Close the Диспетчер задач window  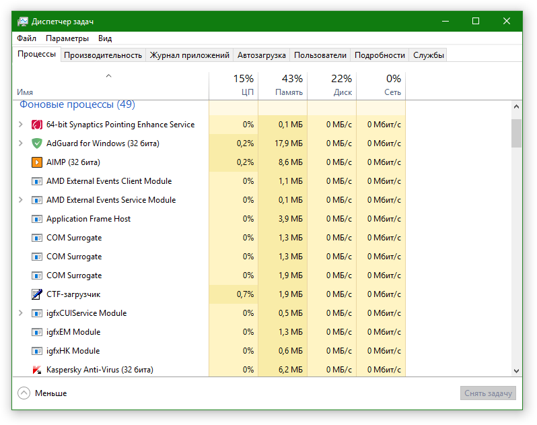(x=507, y=22)
